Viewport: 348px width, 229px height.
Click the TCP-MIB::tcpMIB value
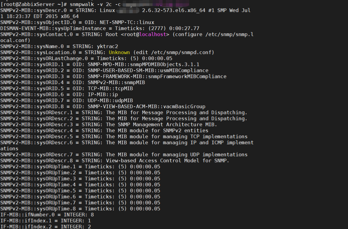click(110, 89)
